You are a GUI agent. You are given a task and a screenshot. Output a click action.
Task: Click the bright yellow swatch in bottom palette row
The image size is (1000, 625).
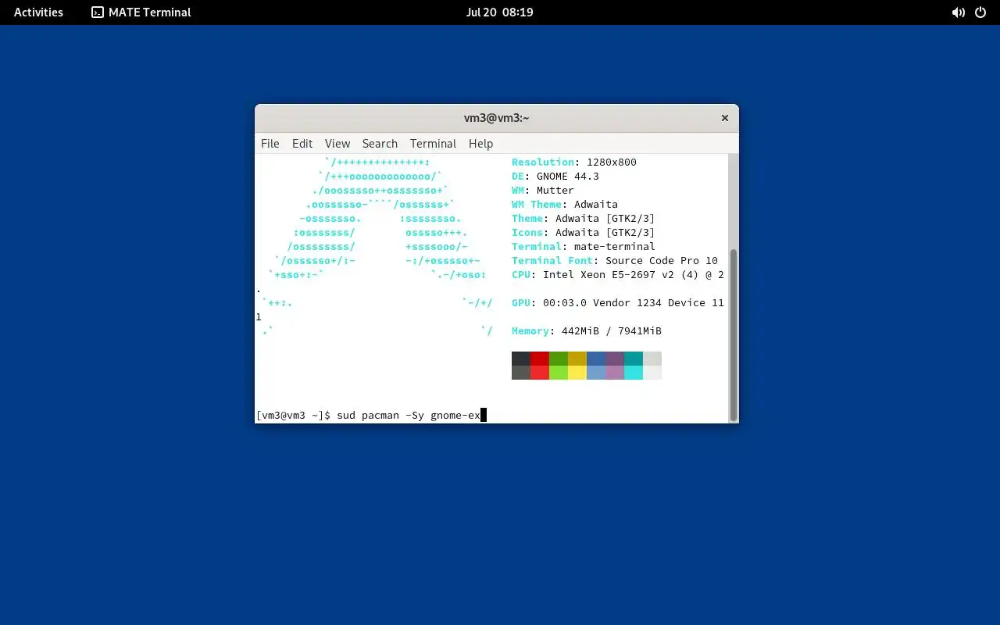click(577, 373)
